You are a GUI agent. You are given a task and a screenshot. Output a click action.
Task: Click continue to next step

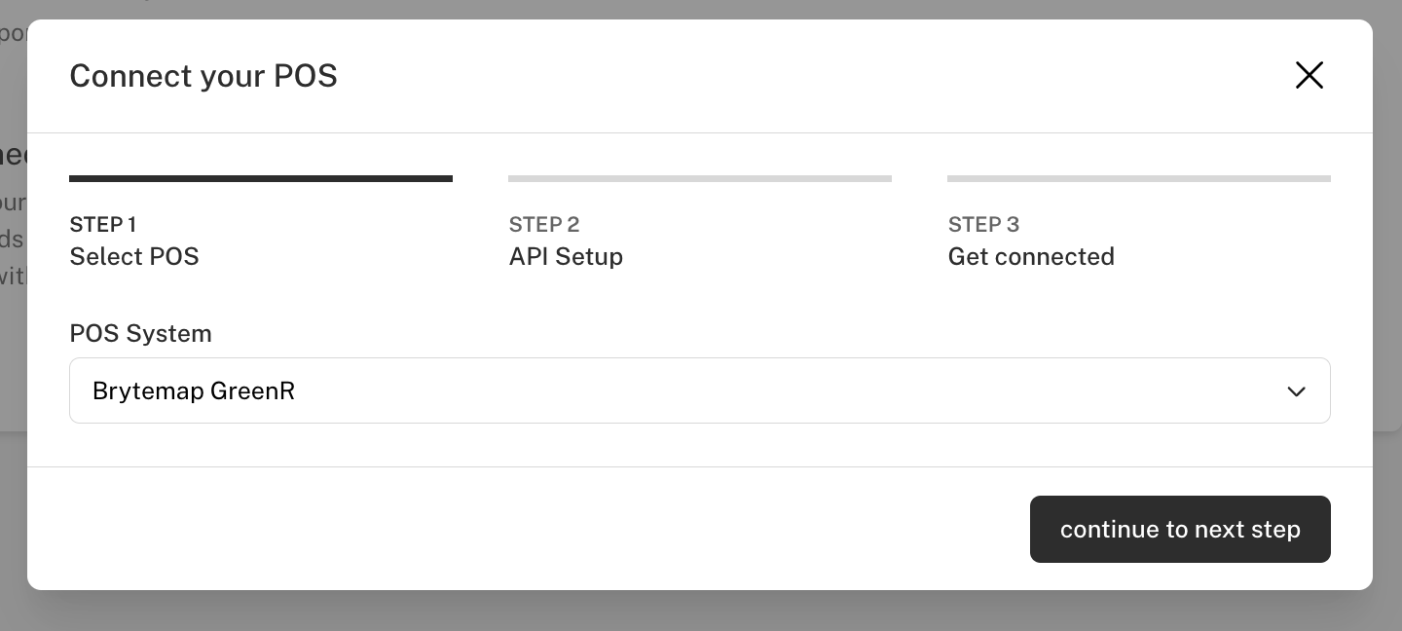tap(1180, 529)
